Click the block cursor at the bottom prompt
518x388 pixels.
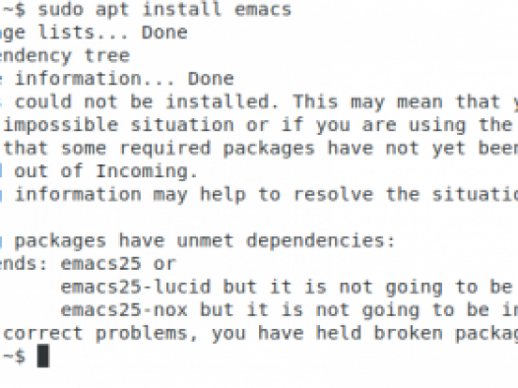[43, 356]
